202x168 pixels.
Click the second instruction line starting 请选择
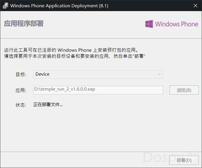[x=75, y=56]
